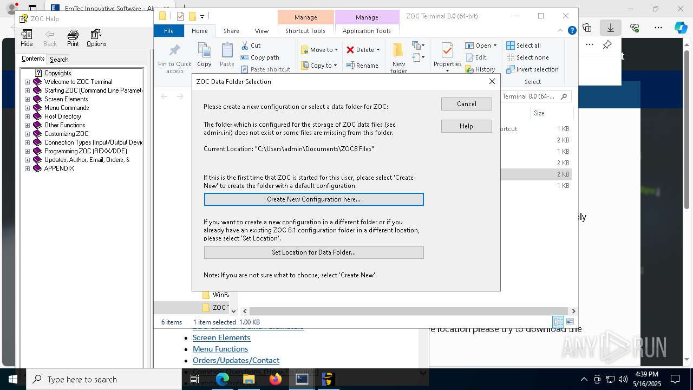
Task: Switch to the Search tab in ZOC Help
Action: tap(59, 60)
